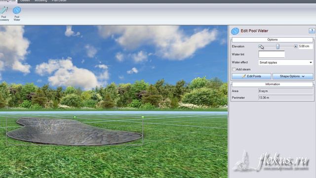This screenshot has width=316, height=178.
Task: Enable the Add steam checkbox
Action: click(234, 69)
